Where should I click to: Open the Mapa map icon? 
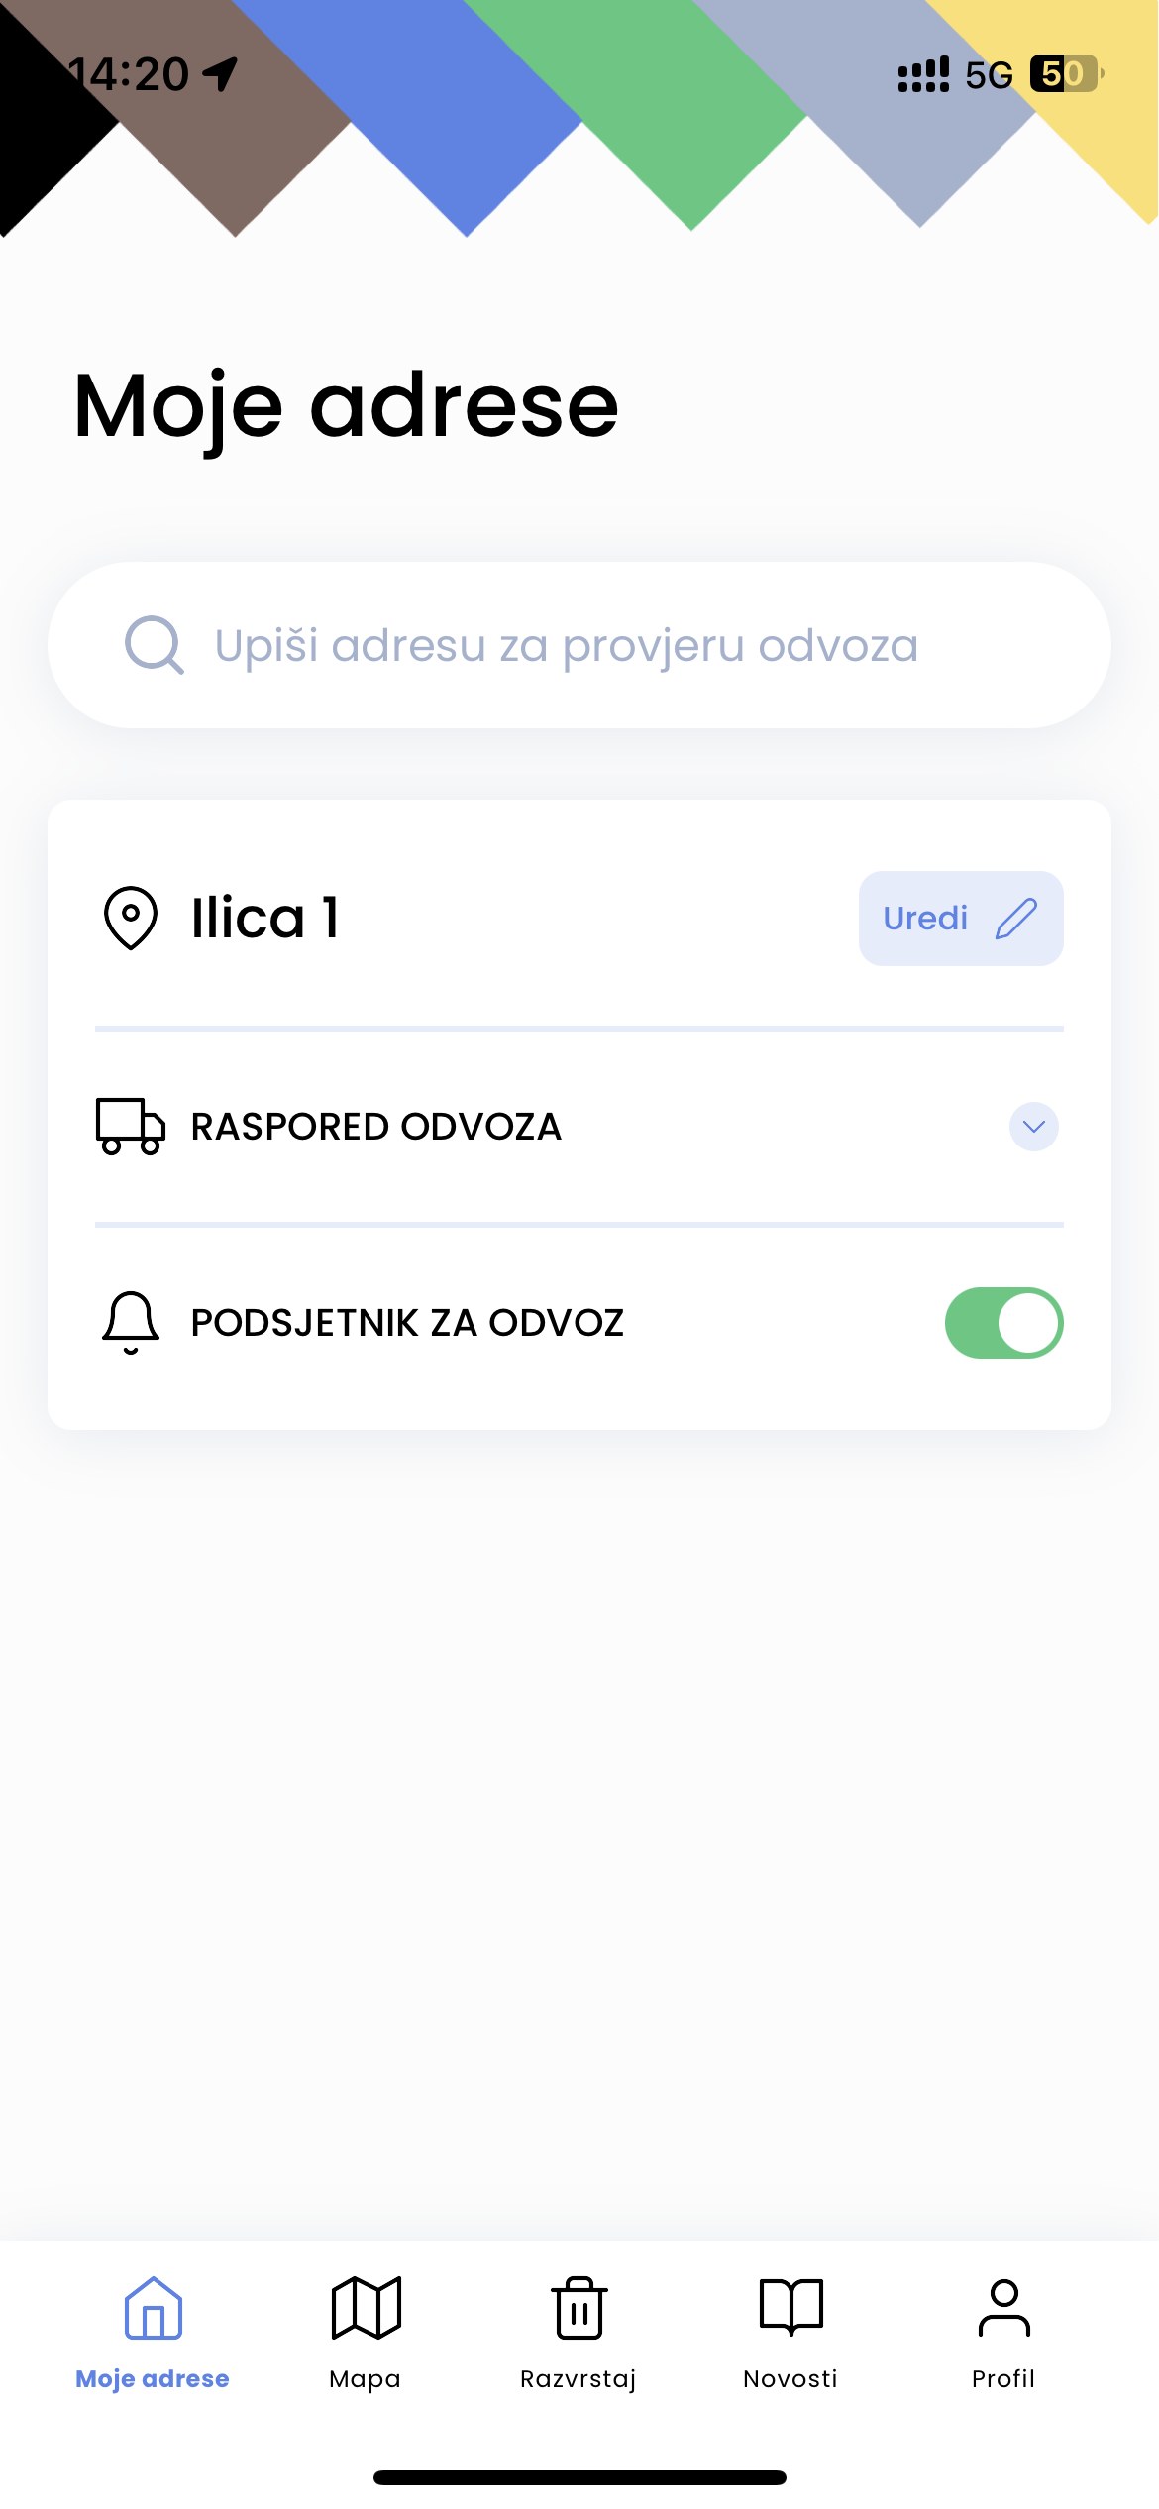pyautogui.click(x=366, y=2308)
